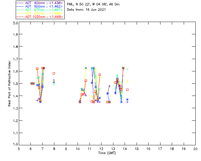Click the isolated red square marker near time 8
Viewport: 201px width, 161px height.
point(54,73)
